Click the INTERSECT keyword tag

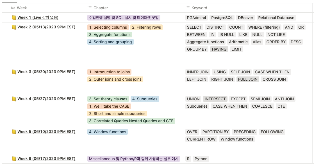pyautogui.click(x=215, y=99)
